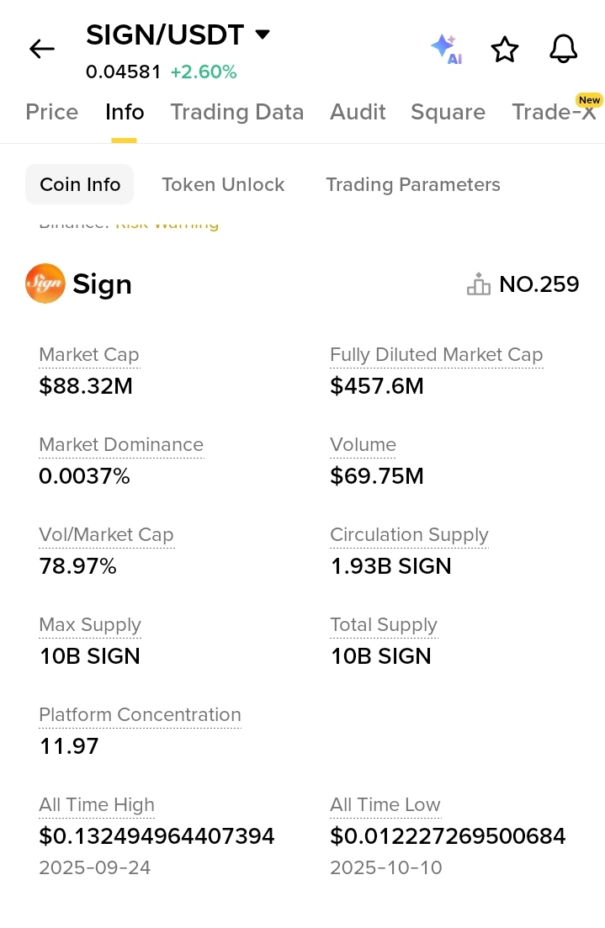Tap the NO.259 rank text
This screenshot has width=605, height=928.
pos(539,284)
